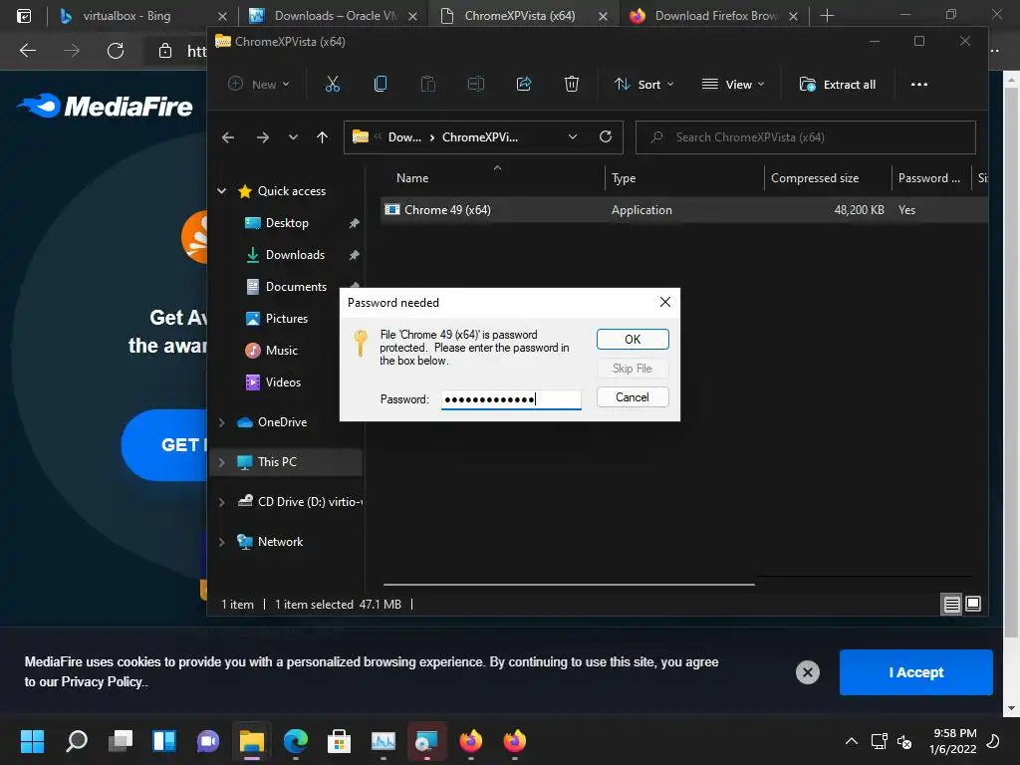Click the Delete trash icon in Explorer toolbar
Screen dimensions: 1020x765
click(x=571, y=84)
